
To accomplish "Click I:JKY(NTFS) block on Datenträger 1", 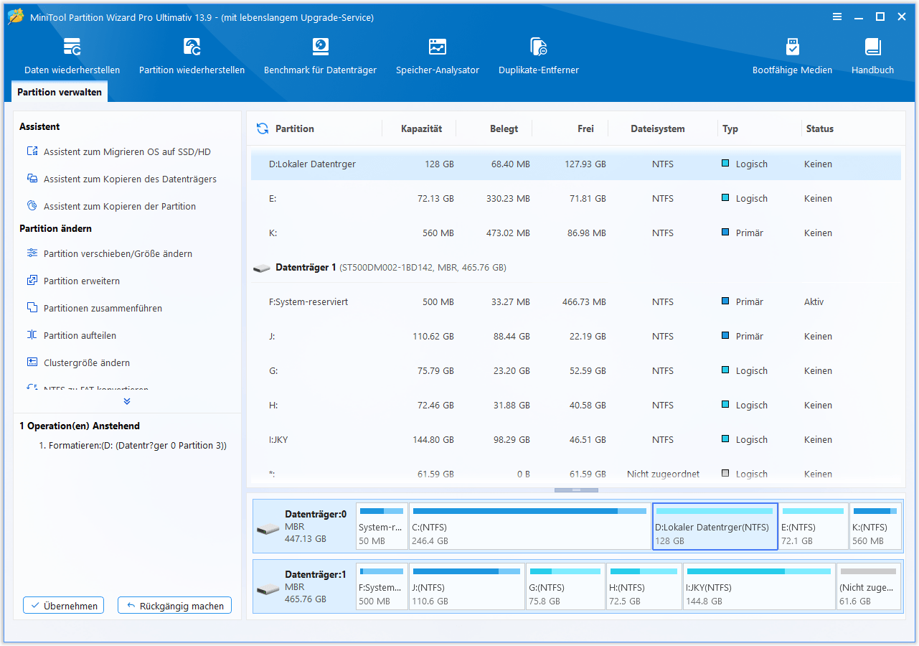I will [x=759, y=586].
